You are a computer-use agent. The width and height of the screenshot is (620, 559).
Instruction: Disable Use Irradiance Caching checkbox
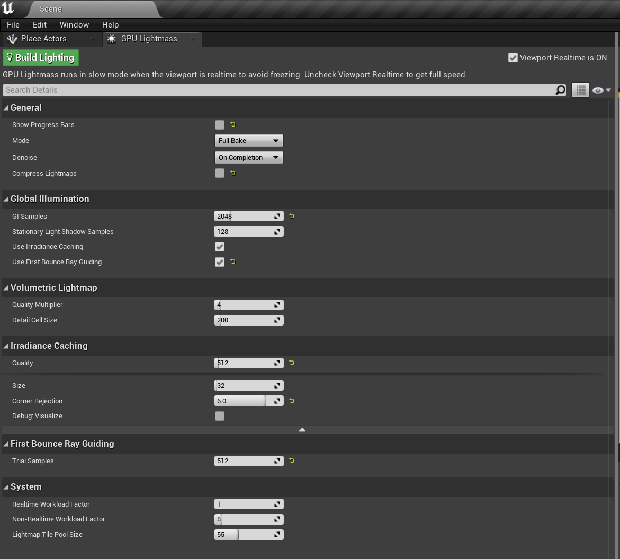(219, 247)
